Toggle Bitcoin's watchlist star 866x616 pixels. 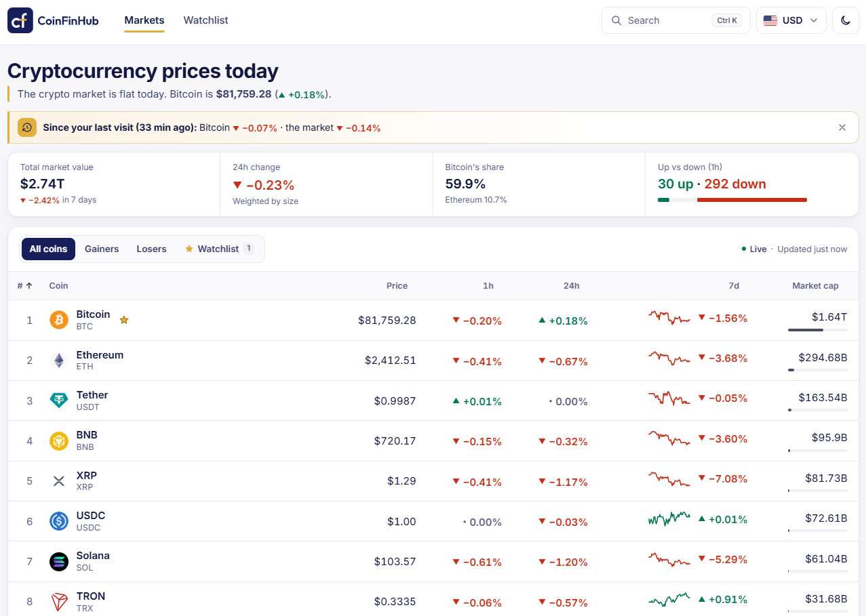tap(124, 320)
